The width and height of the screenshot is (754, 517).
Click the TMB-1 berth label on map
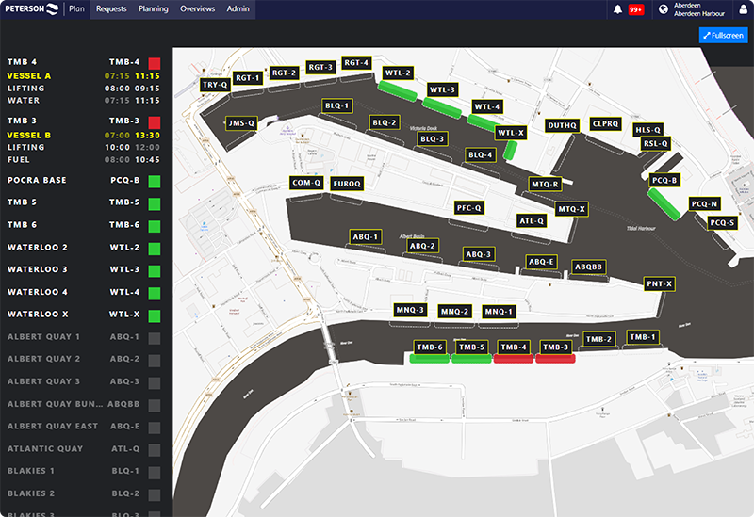[x=643, y=337]
